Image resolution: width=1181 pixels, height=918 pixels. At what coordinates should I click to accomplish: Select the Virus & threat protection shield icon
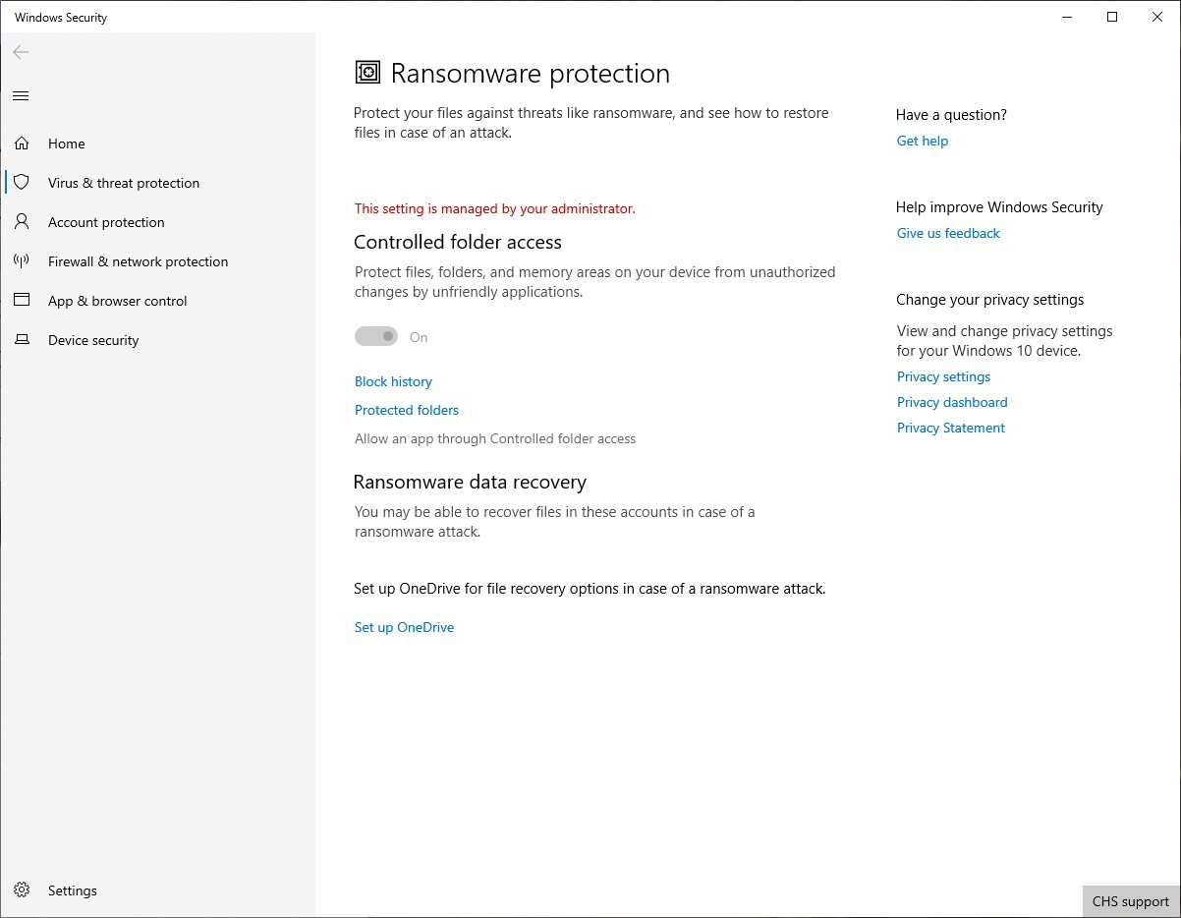(x=22, y=183)
